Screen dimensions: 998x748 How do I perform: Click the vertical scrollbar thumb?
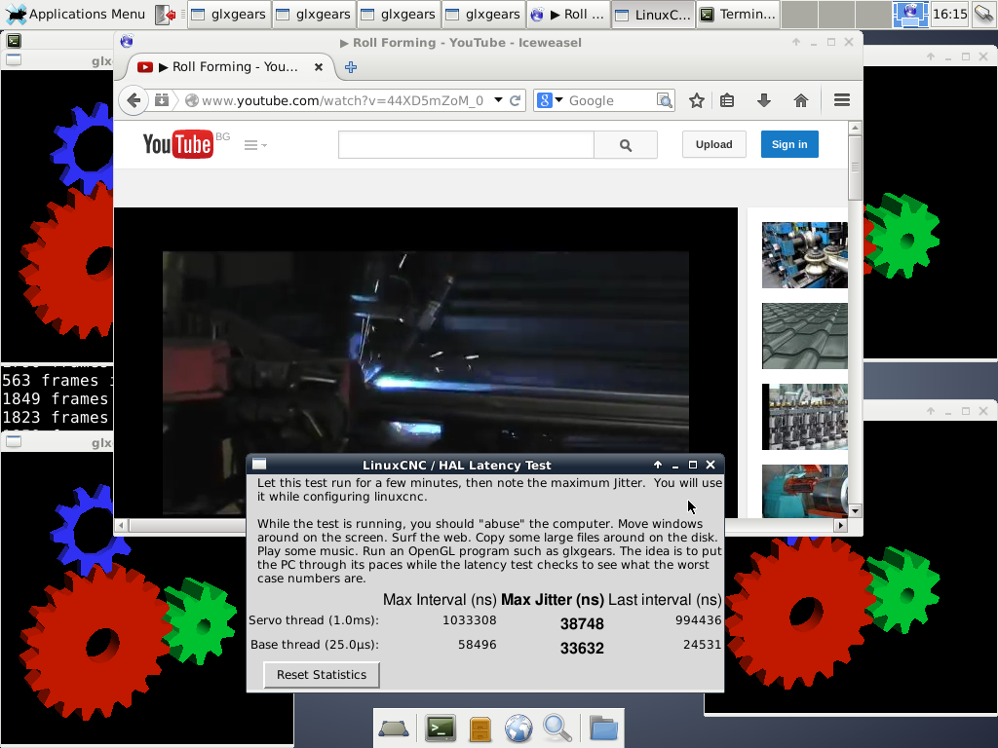click(856, 168)
